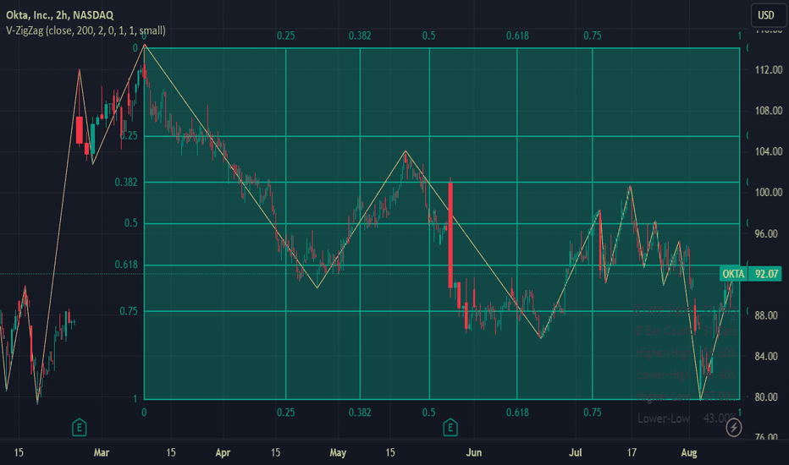Click the May label on time axis
This screenshot has height=465, width=789.
tap(338, 452)
